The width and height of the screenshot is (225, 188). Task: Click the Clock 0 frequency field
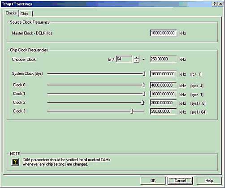pos(163,85)
